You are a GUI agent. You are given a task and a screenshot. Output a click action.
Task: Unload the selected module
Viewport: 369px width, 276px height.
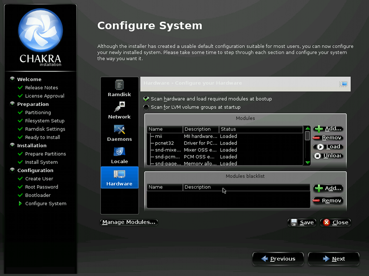click(328, 155)
